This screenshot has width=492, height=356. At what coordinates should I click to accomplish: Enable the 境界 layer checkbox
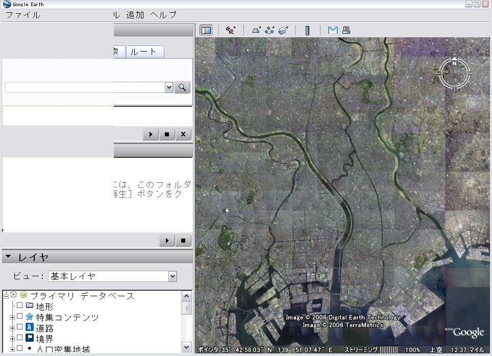(19, 338)
